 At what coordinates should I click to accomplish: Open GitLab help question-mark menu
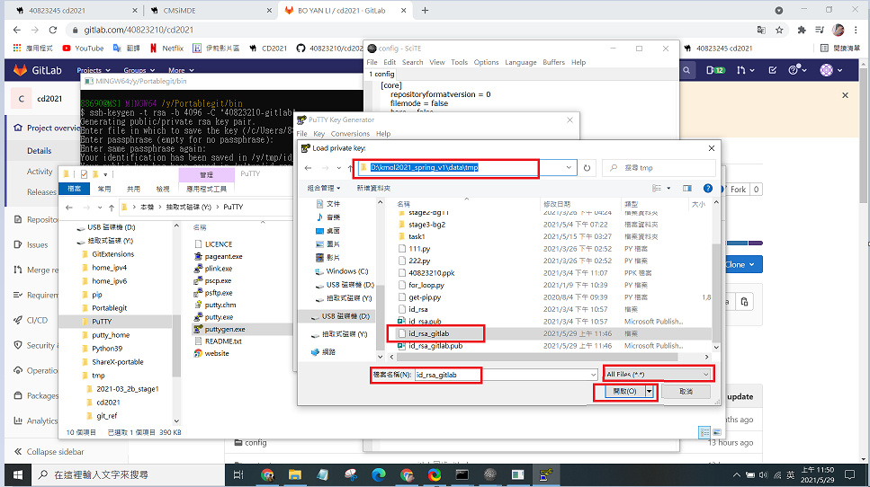point(796,70)
